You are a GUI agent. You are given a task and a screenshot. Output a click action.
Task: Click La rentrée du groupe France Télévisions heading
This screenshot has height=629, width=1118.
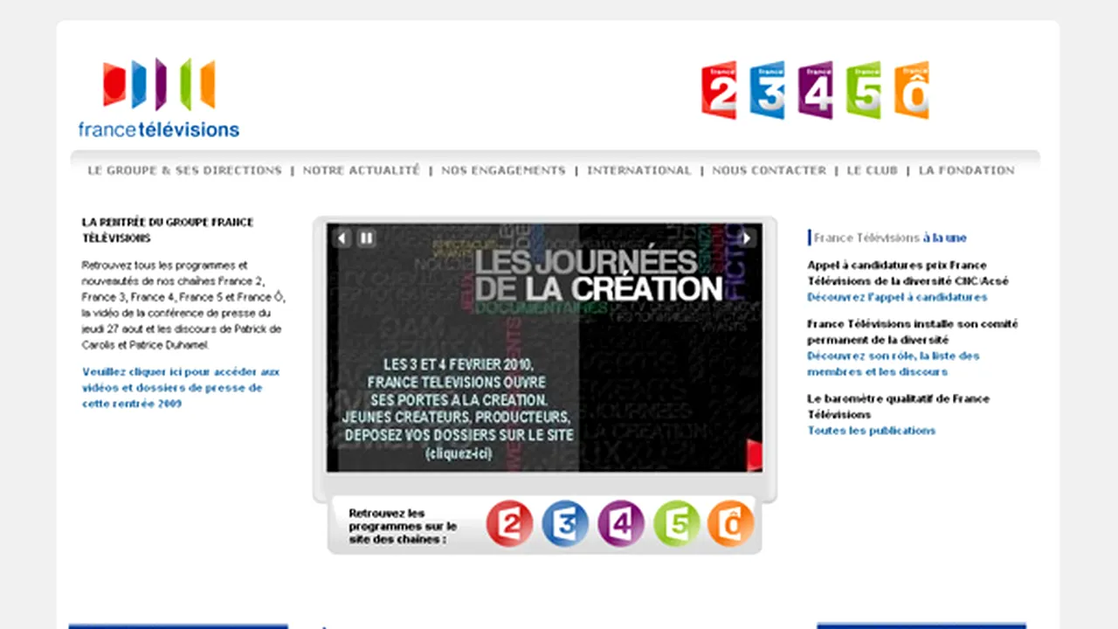point(168,230)
